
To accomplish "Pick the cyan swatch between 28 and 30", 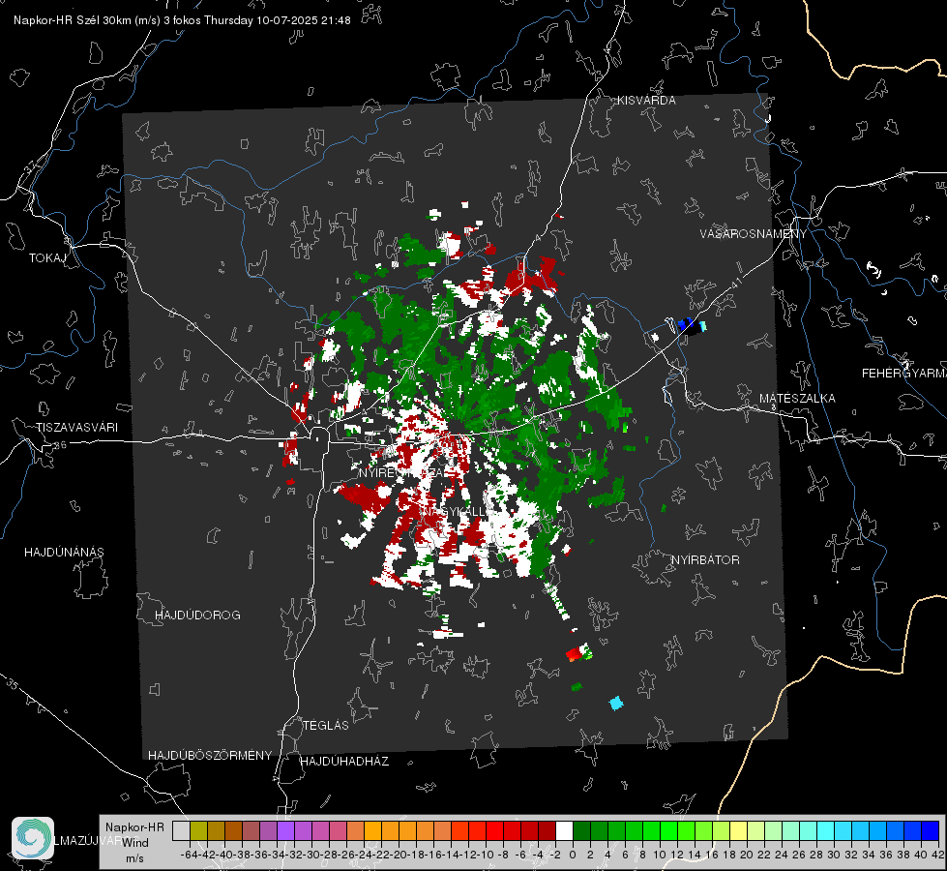I will pos(826,830).
